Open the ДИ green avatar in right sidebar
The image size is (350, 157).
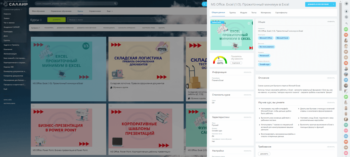pyautogui.click(x=346, y=97)
